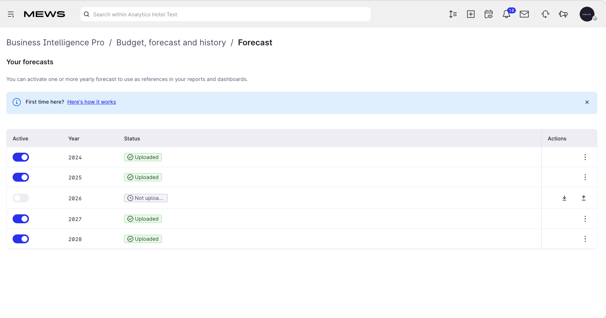This screenshot has height=318, width=606.
Task: Click the info icon in the banner
Action: 17,102
